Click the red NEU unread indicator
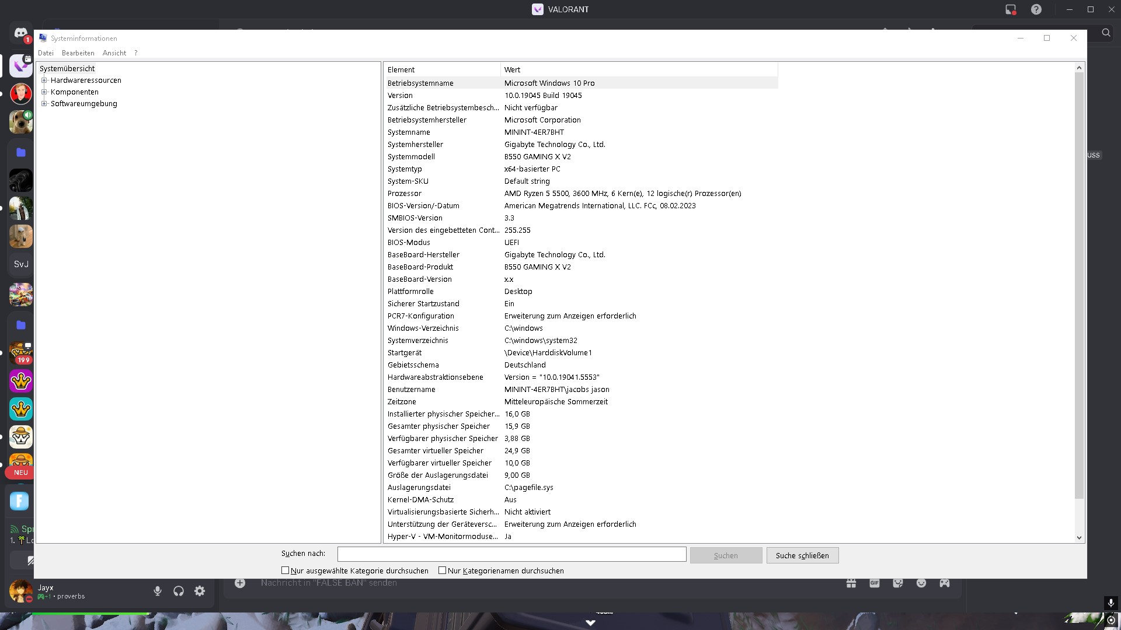This screenshot has height=630, width=1121. 20,473
